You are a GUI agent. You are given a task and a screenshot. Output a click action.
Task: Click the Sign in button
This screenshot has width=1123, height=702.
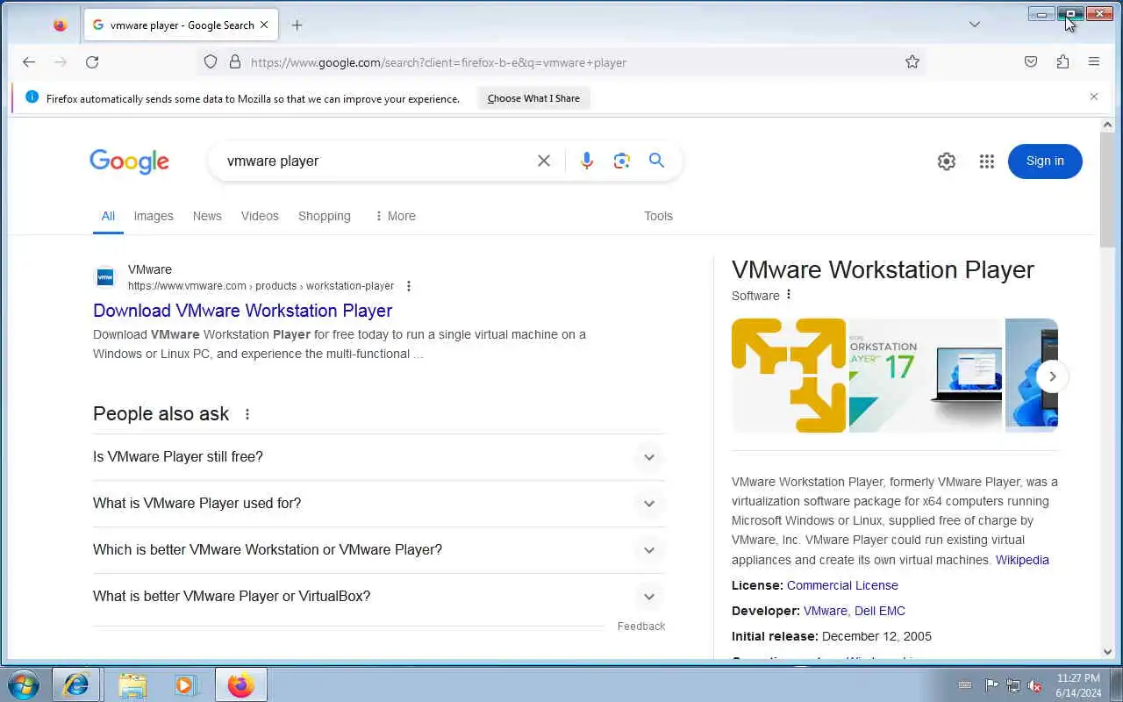click(1045, 161)
